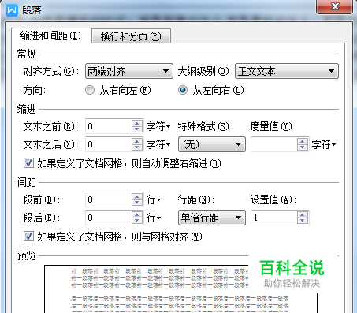
Task: Change the 度量值 unit from 字符
Action: pos(324,144)
